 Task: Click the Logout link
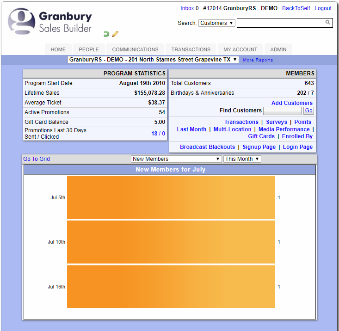[x=323, y=8]
